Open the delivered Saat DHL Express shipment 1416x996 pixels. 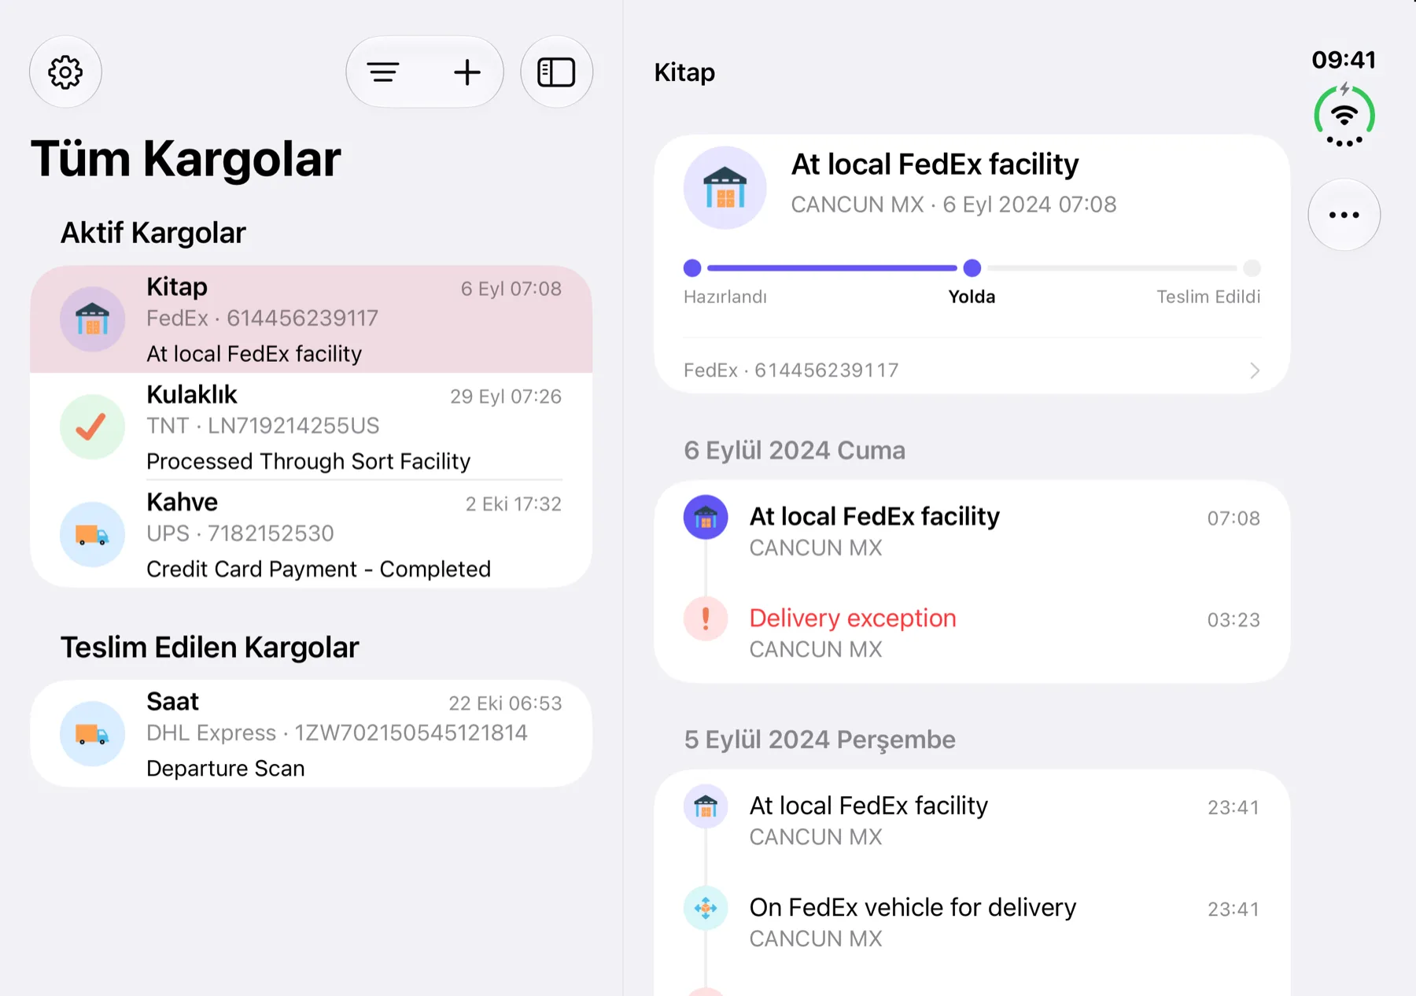point(312,734)
